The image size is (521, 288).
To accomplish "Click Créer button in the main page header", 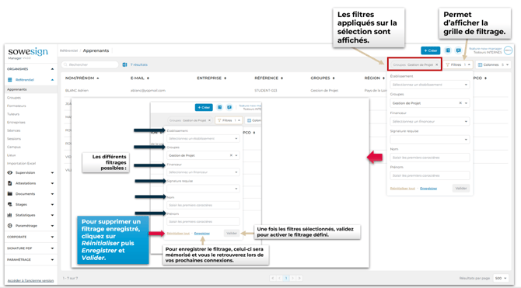I will (x=430, y=50).
